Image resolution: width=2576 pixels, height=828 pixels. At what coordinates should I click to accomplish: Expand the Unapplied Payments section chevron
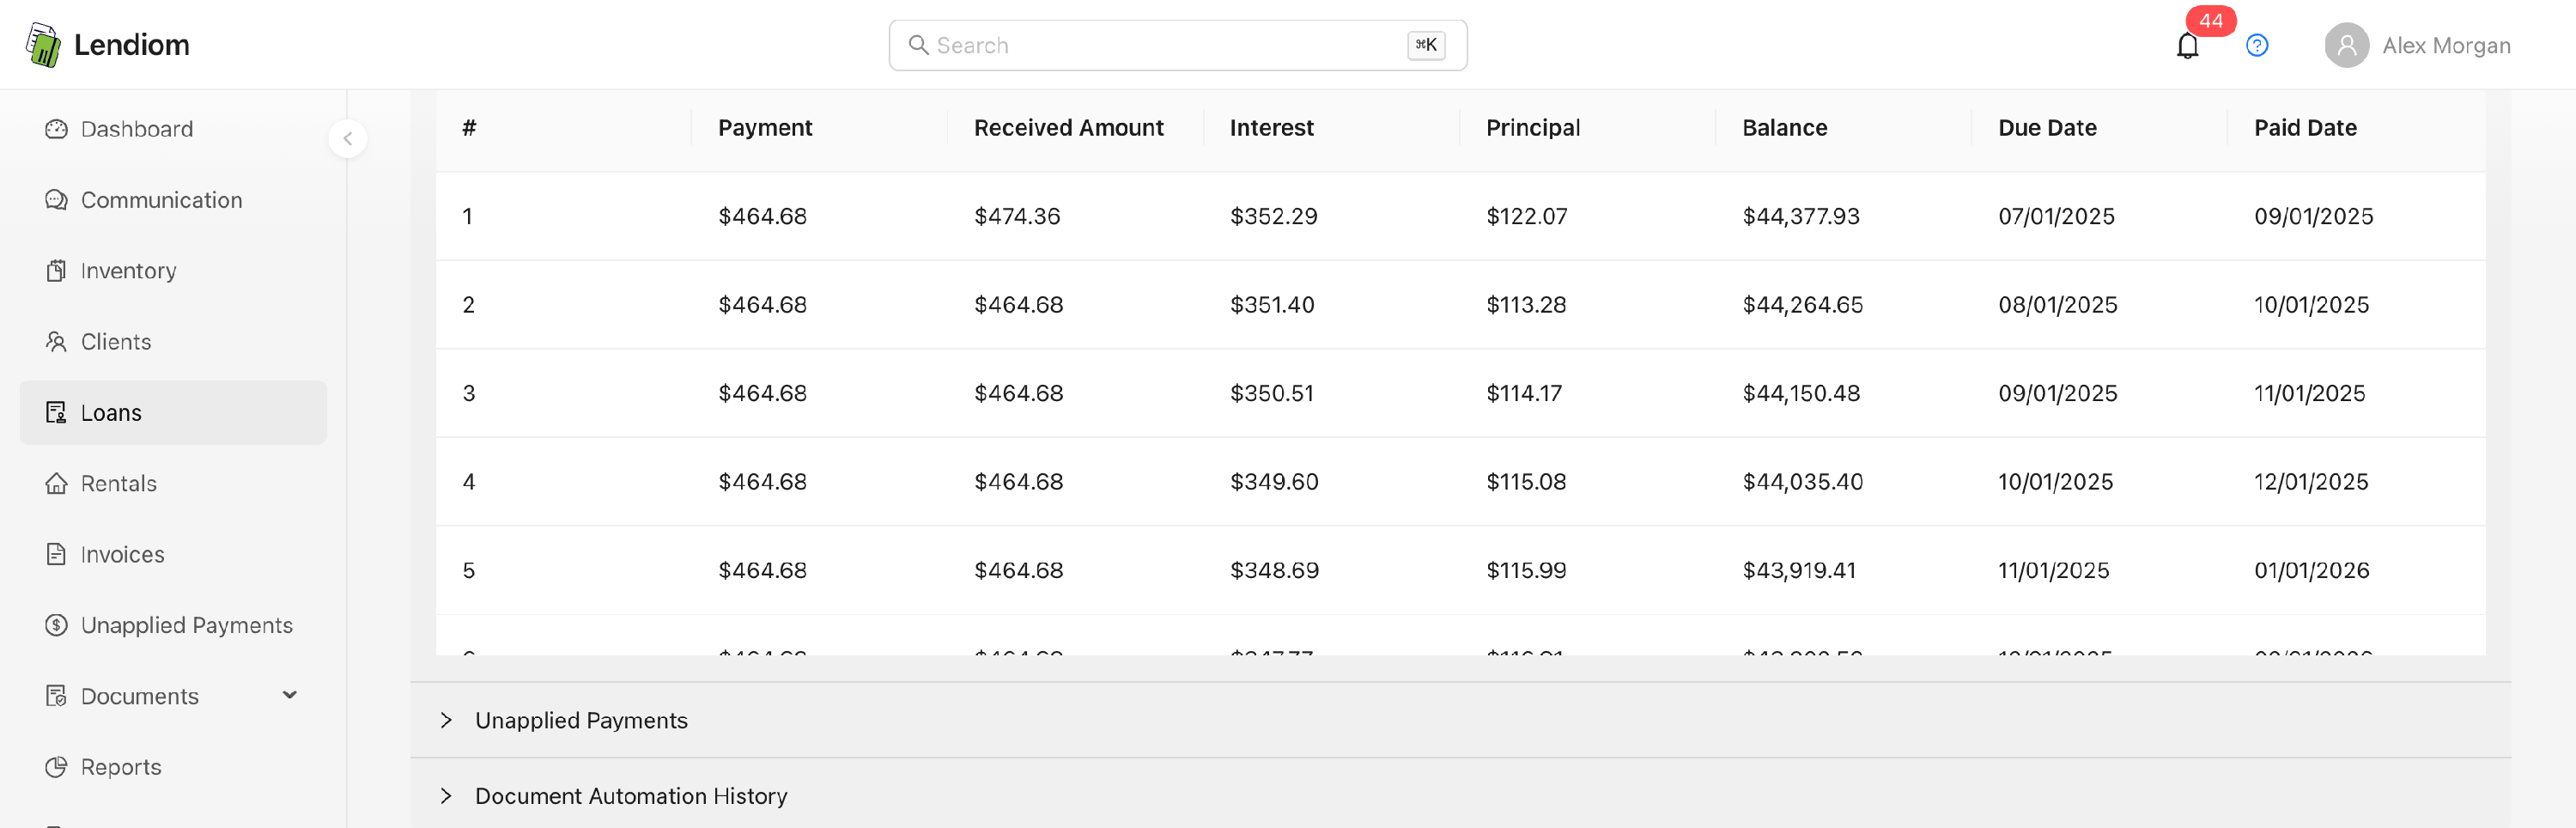(x=446, y=720)
